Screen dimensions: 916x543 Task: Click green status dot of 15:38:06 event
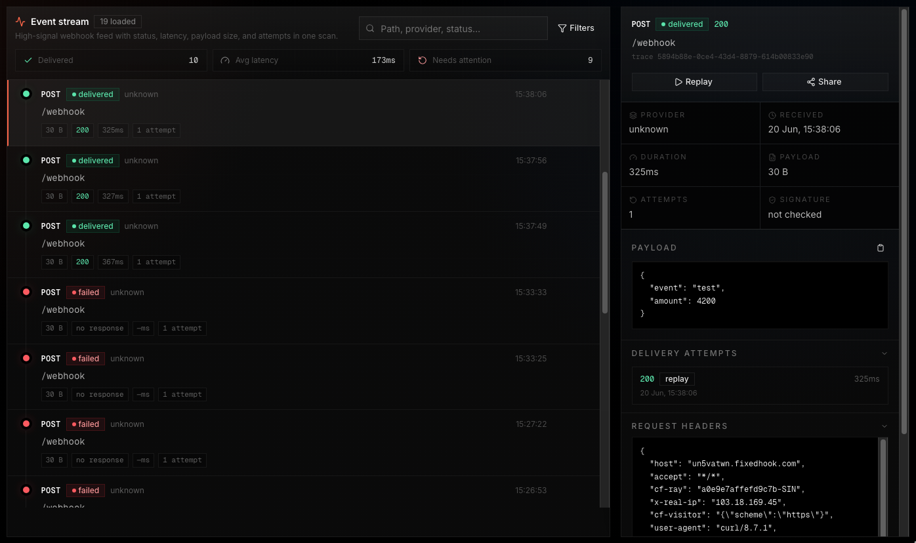tap(26, 94)
